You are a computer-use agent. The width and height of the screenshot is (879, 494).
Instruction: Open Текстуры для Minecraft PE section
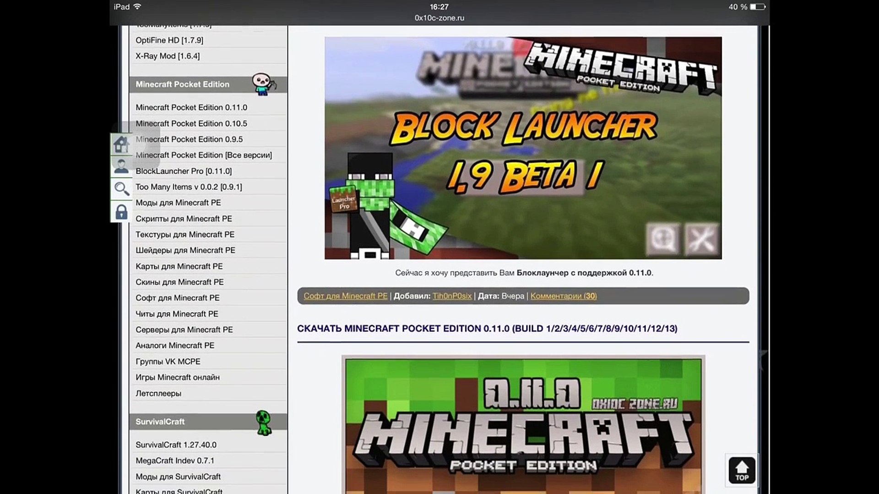click(185, 235)
